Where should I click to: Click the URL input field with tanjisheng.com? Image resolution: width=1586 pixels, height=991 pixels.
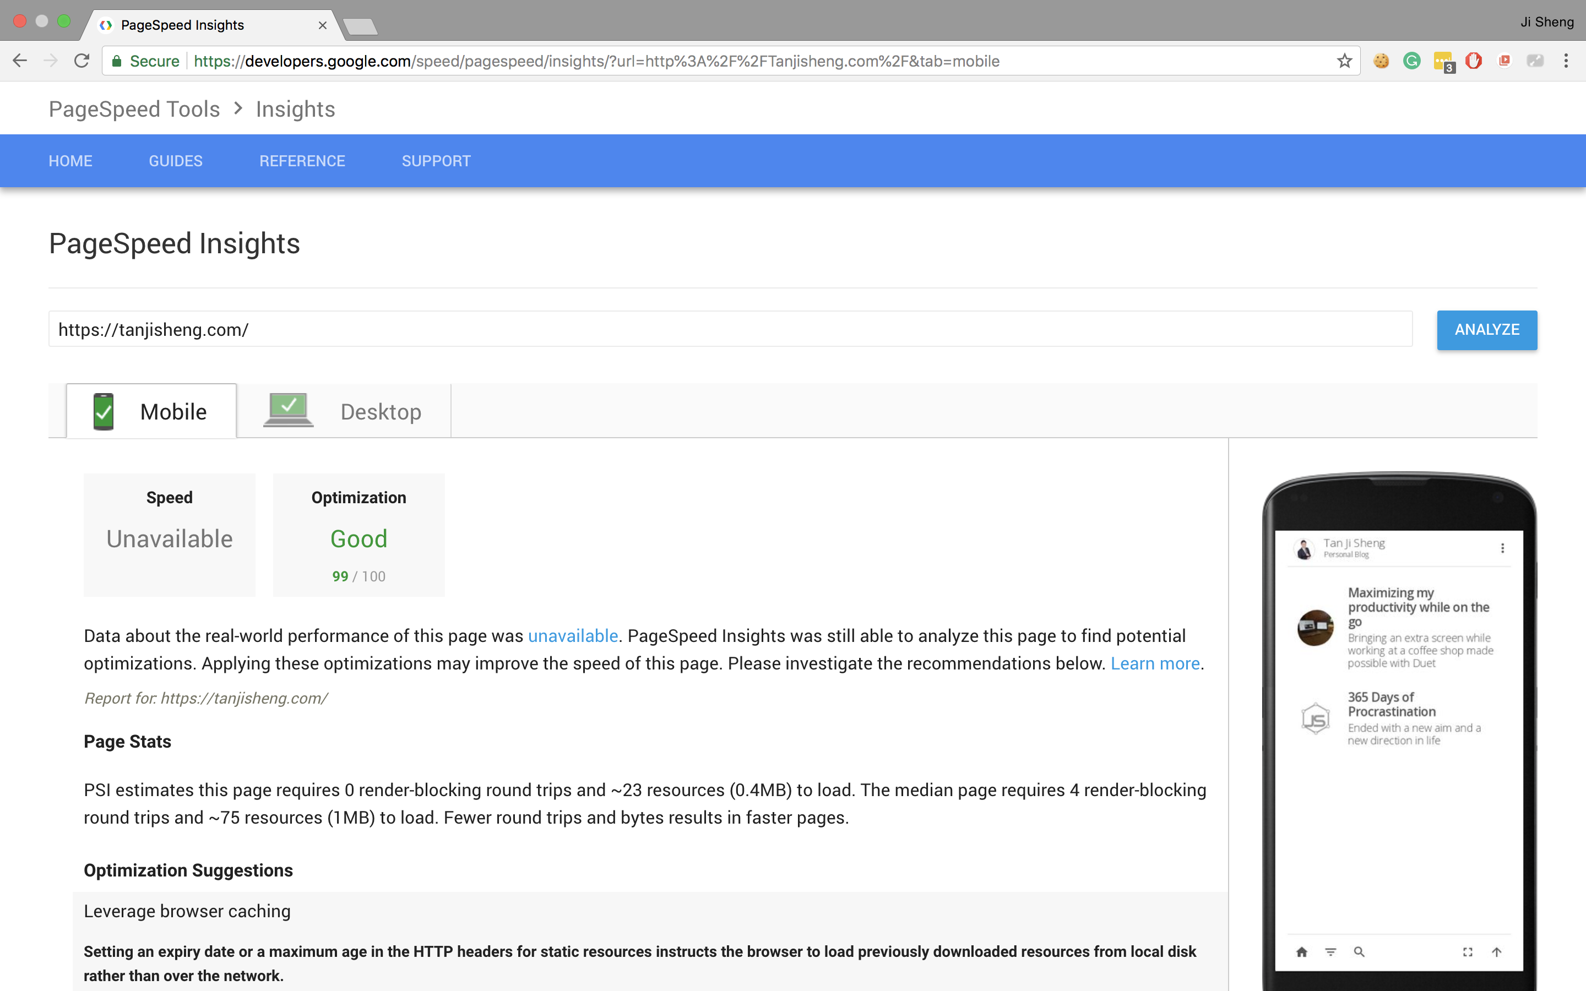click(730, 329)
